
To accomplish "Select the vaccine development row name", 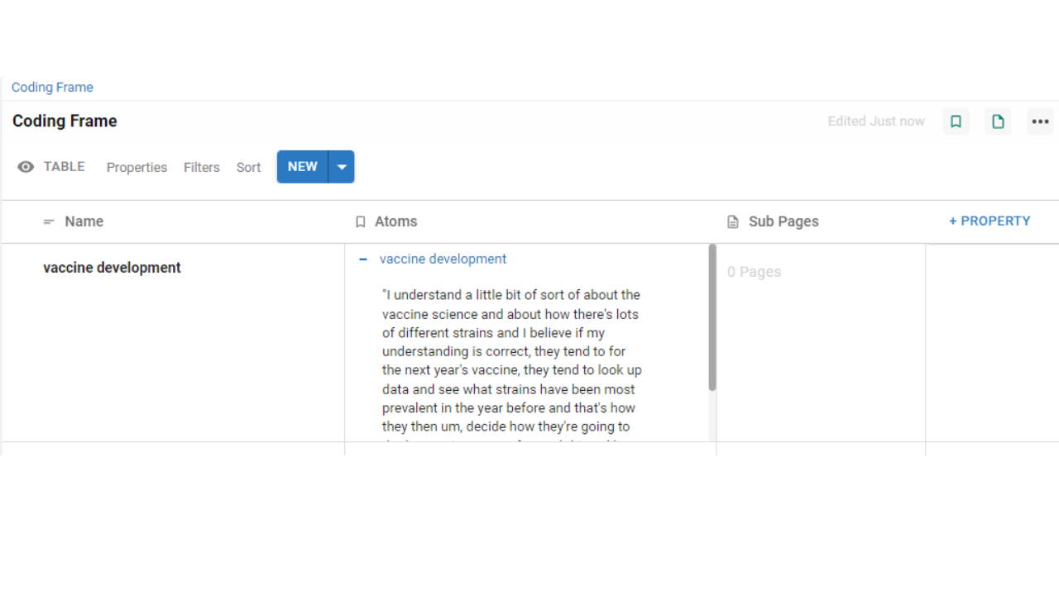I will pyautogui.click(x=112, y=268).
